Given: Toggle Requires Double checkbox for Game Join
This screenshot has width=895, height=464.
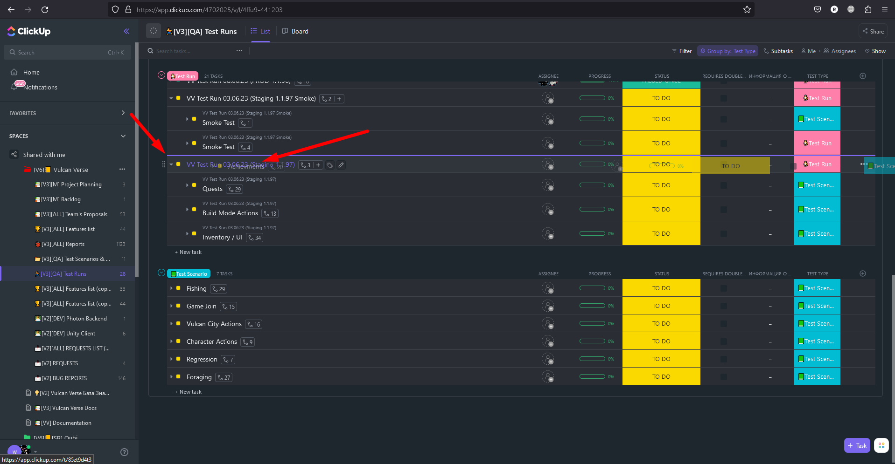Looking at the screenshot, I should [723, 306].
